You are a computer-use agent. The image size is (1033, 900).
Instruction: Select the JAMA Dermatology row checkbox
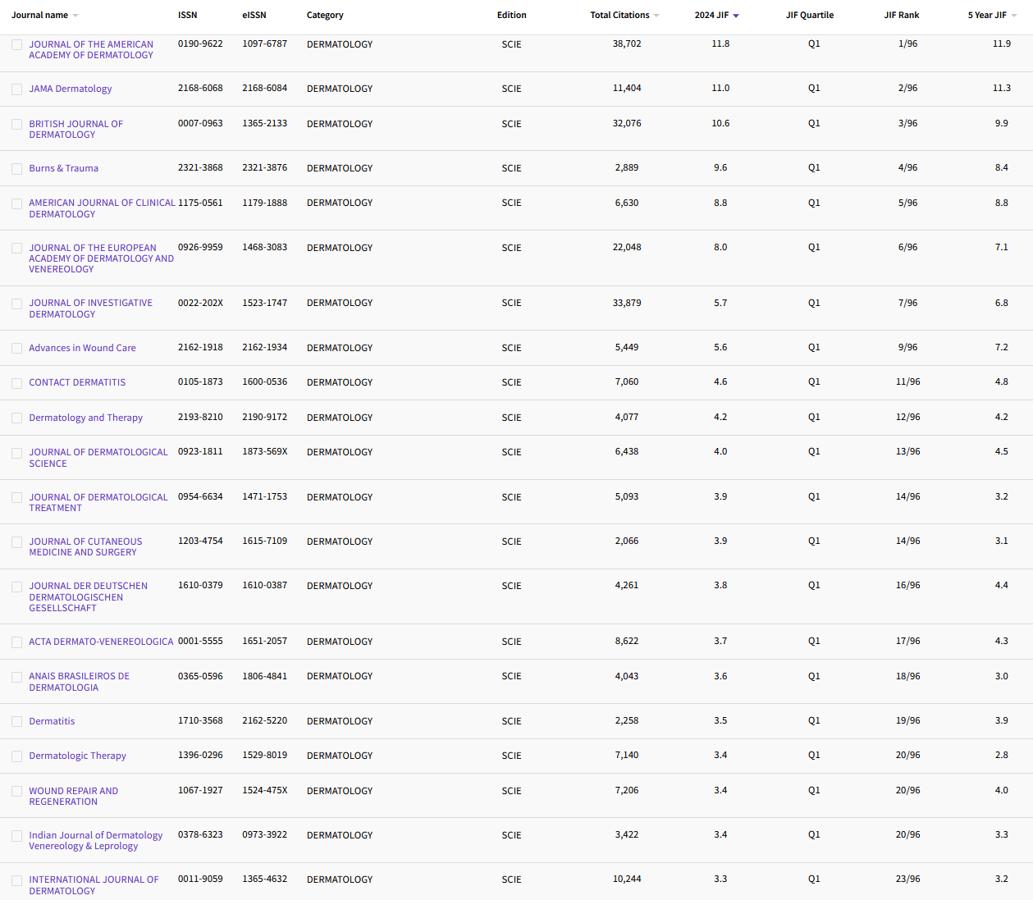click(x=16, y=89)
